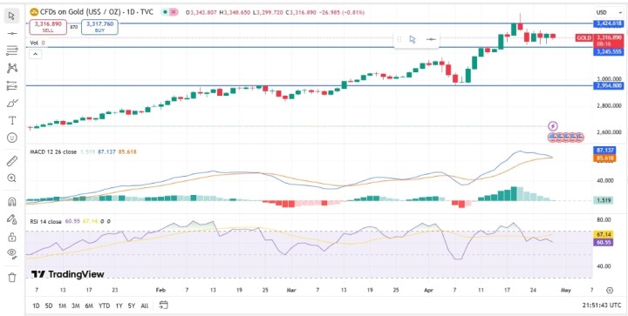Hide all drawings with eye icon

tap(12, 253)
